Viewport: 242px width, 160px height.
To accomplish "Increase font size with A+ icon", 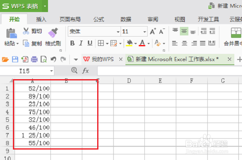I will [x=153, y=31].
